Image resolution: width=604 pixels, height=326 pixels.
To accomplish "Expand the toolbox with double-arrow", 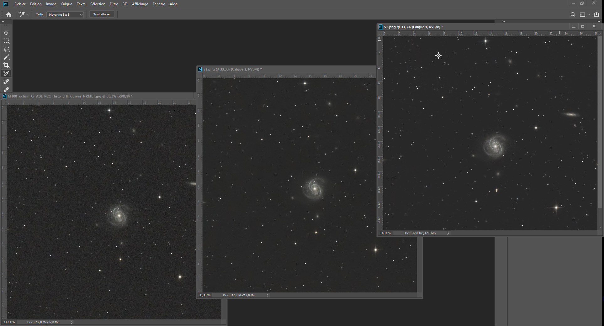I will click(x=3, y=22).
